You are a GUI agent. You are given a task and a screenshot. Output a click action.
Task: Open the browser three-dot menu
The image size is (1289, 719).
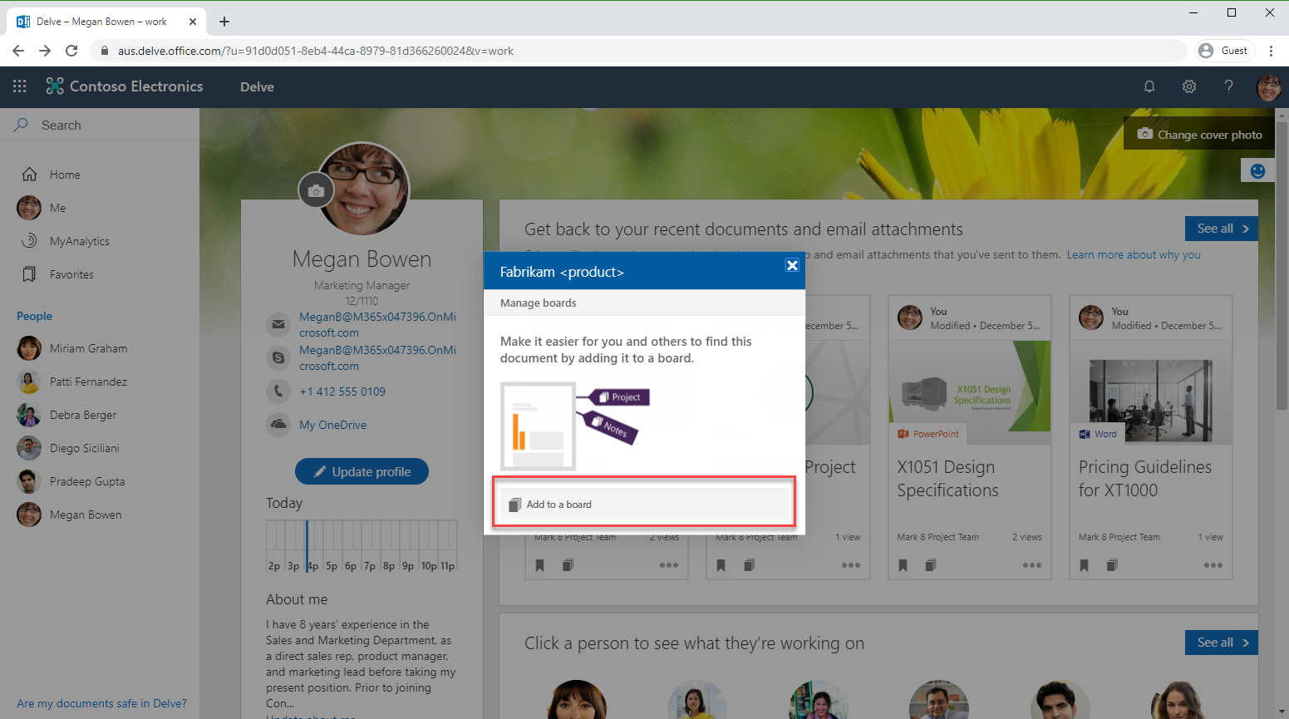[x=1271, y=51]
